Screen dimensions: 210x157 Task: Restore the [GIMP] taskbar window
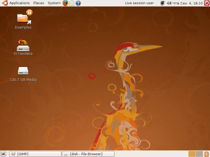point(35,154)
